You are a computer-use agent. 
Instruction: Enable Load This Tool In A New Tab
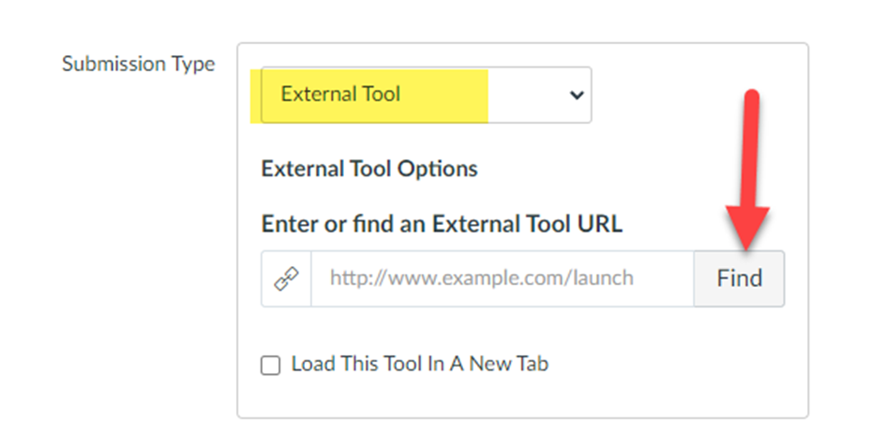point(271,366)
